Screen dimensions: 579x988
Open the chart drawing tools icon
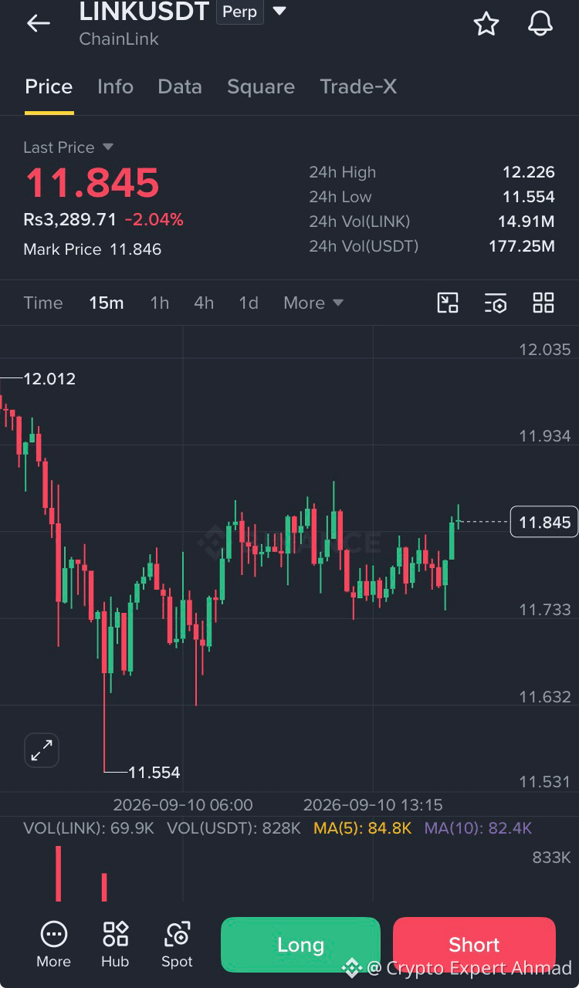448,303
